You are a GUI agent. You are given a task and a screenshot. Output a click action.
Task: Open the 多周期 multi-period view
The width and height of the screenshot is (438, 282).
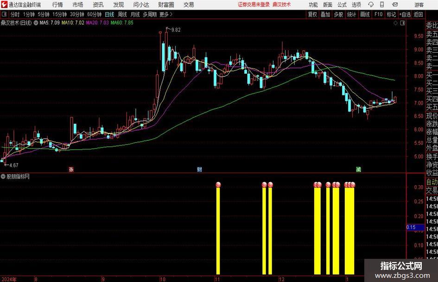coord(150,14)
